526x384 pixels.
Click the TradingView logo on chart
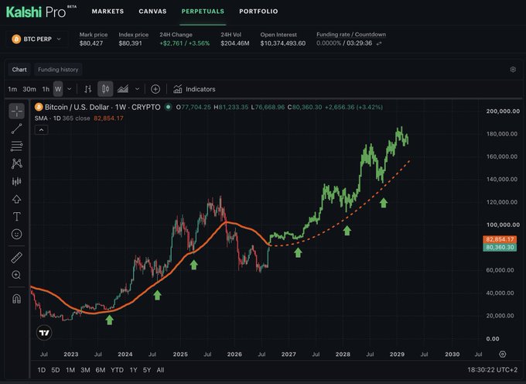[x=44, y=333]
